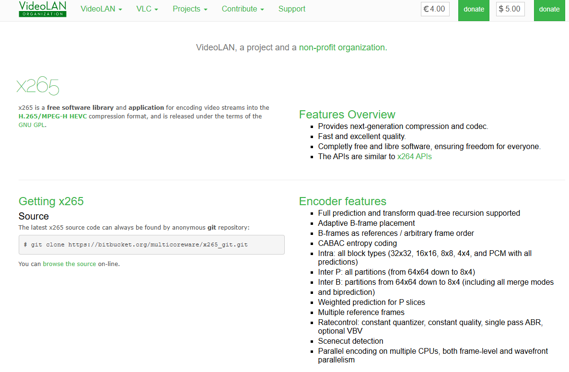Click the VideoLAN Organization logo

click(x=43, y=9)
